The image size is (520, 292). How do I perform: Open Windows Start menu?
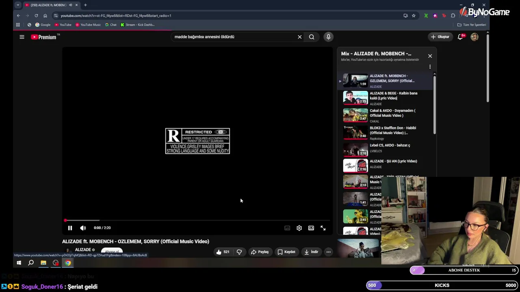click(x=19, y=263)
